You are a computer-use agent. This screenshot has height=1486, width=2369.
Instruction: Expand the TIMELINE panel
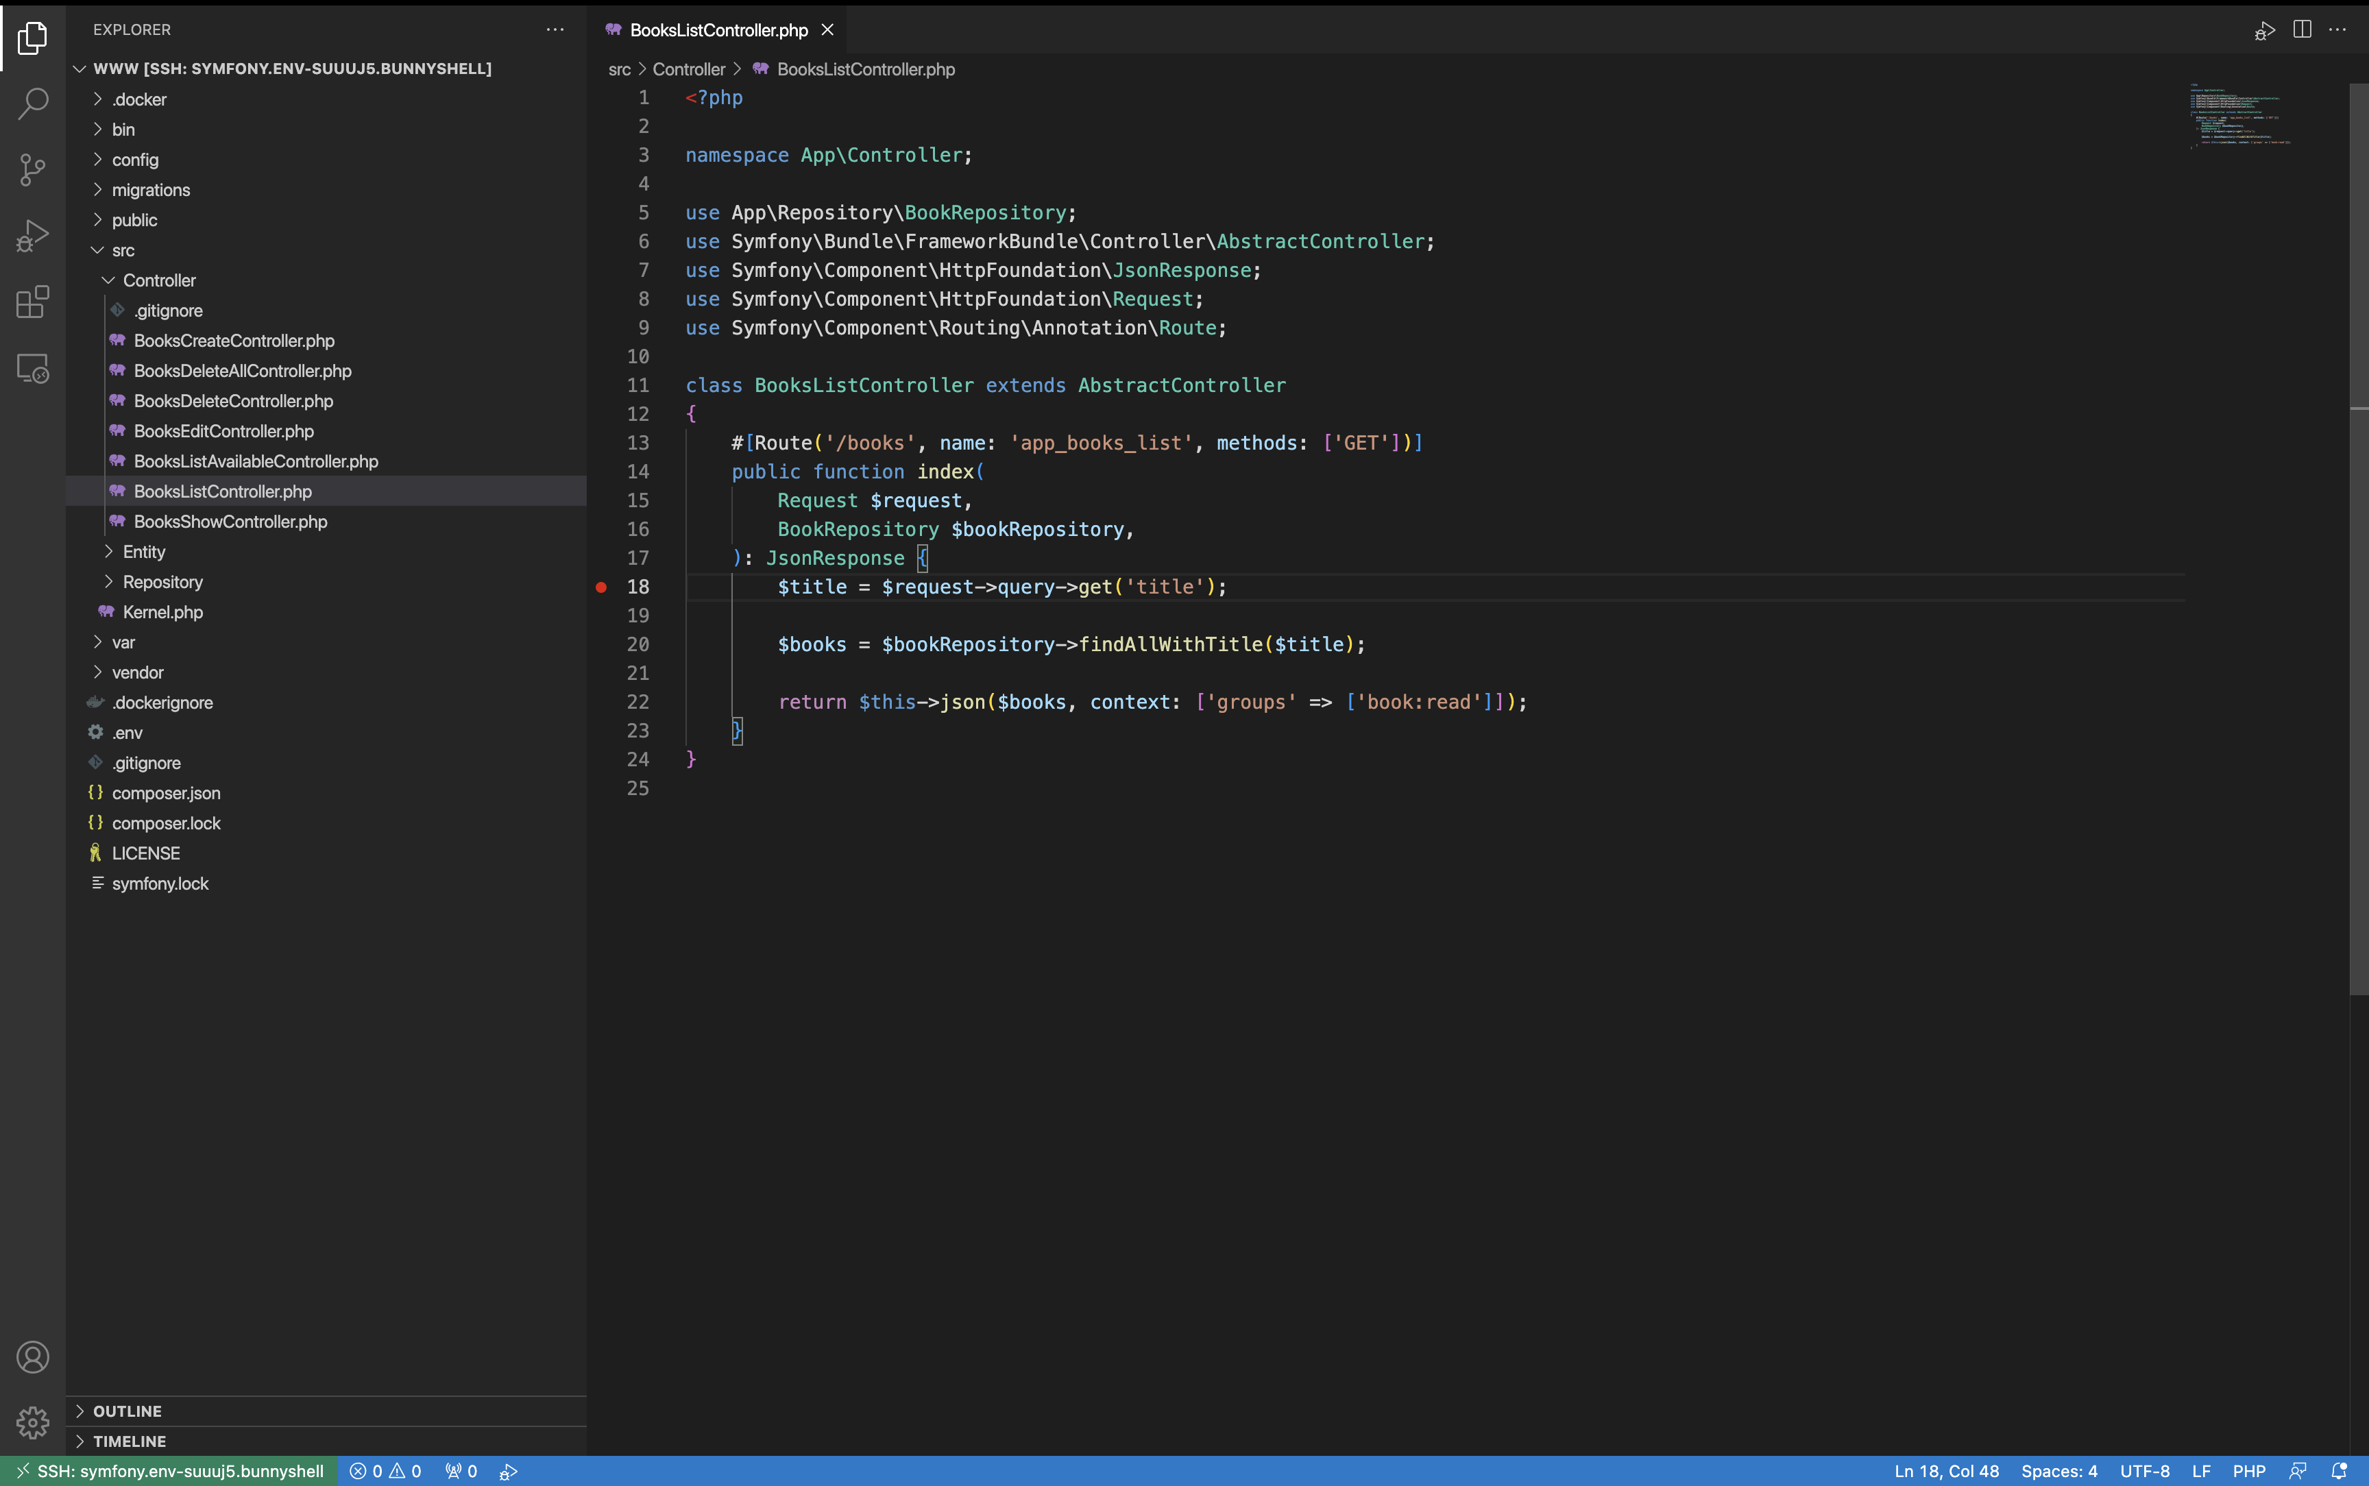(326, 1441)
